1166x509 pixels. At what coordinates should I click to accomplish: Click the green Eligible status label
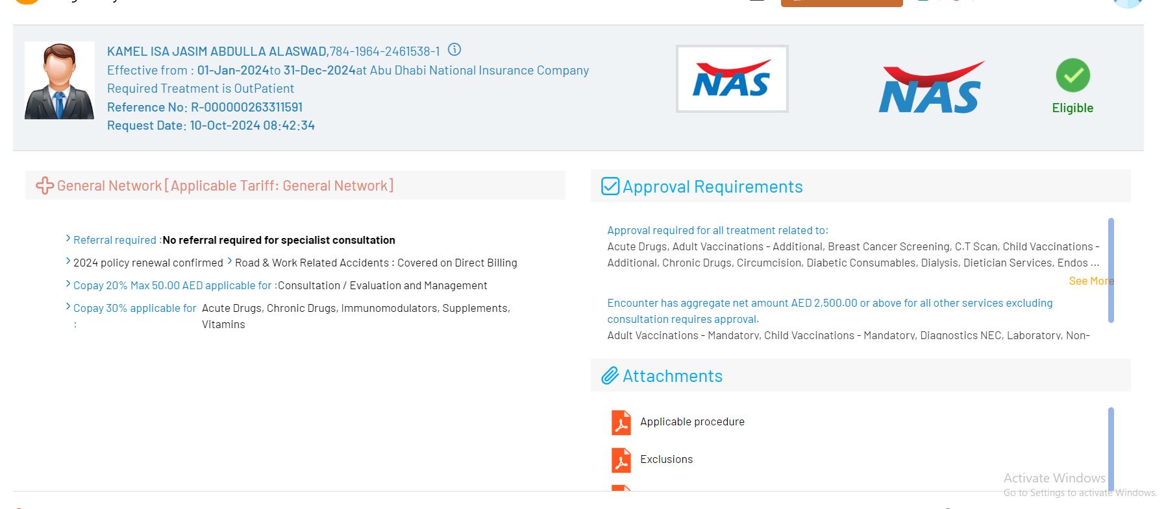(x=1073, y=108)
